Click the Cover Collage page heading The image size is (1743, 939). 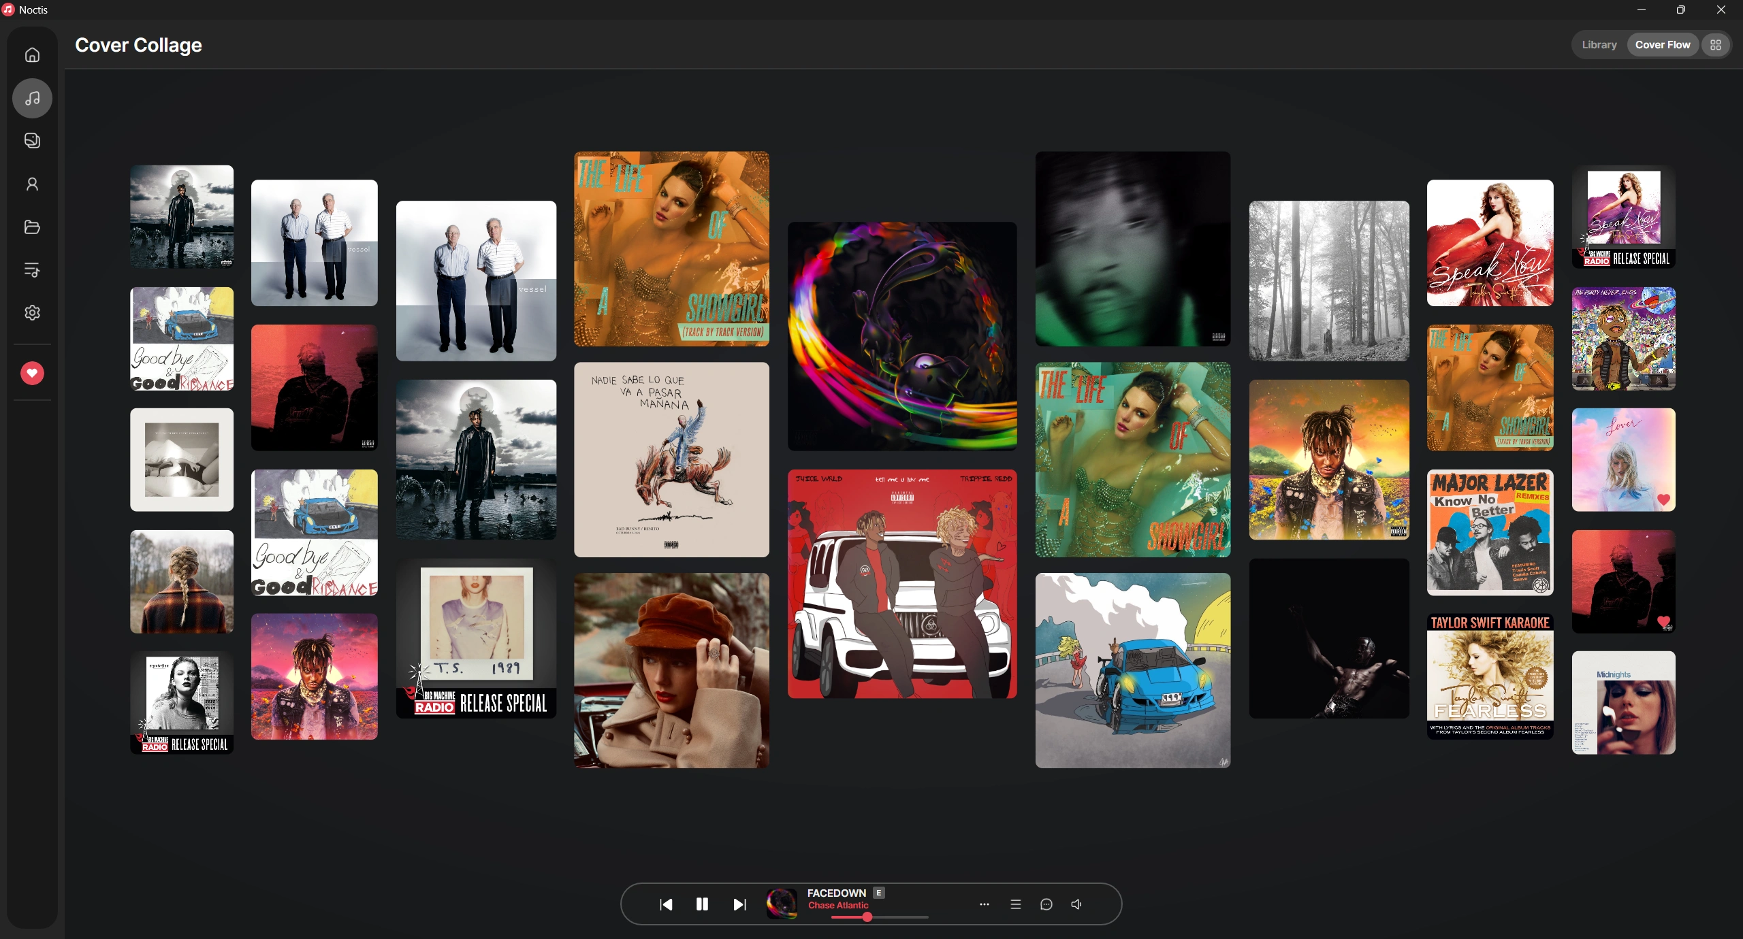pyautogui.click(x=138, y=45)
